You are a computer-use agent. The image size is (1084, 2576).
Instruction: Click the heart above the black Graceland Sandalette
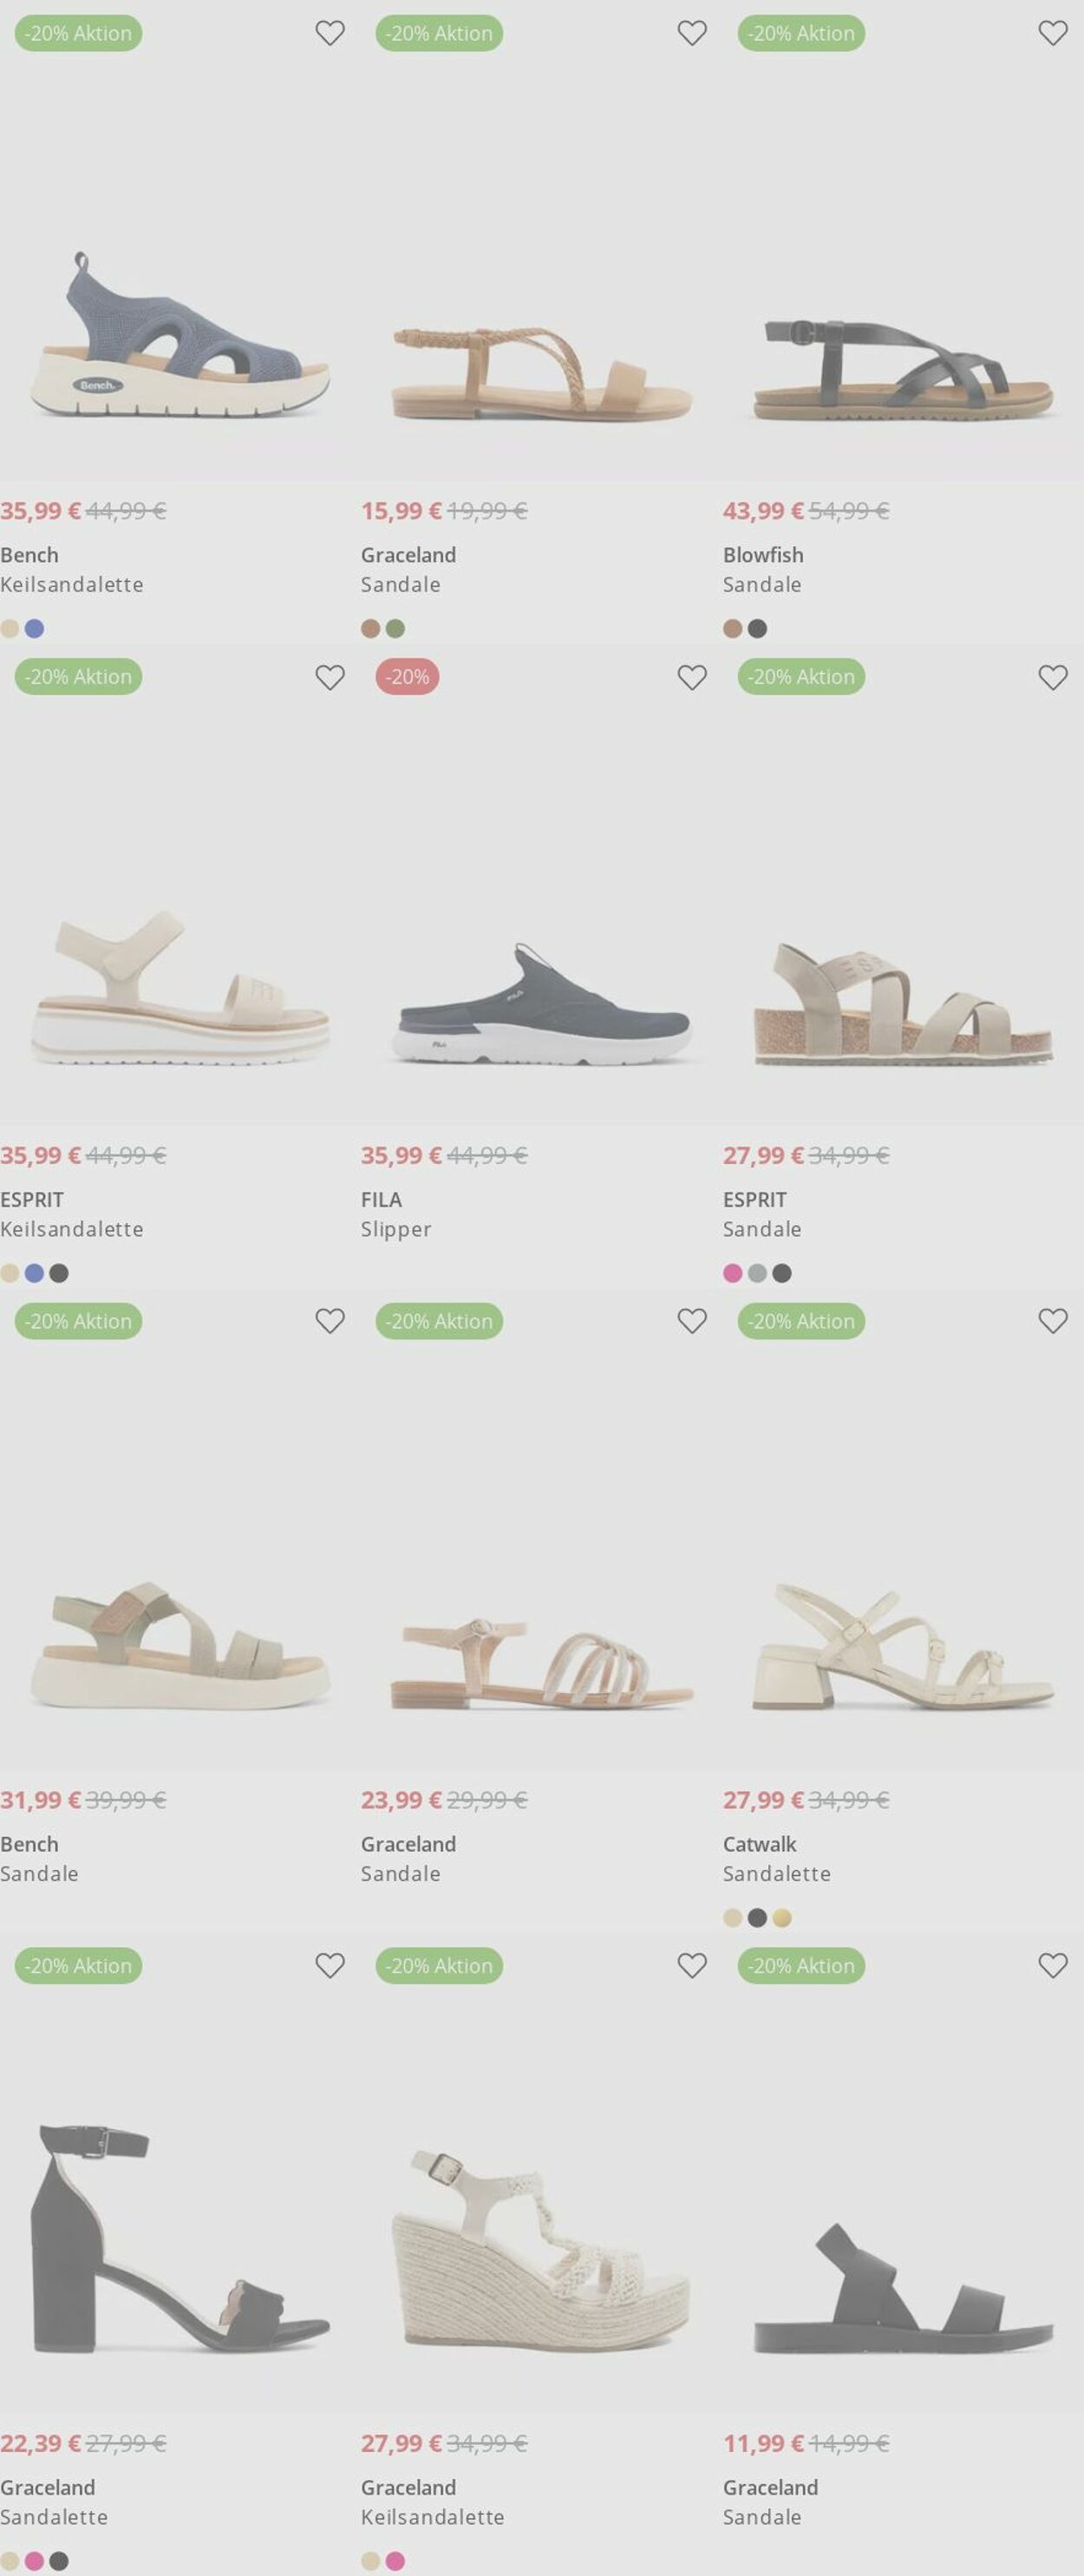point(332,1966)
